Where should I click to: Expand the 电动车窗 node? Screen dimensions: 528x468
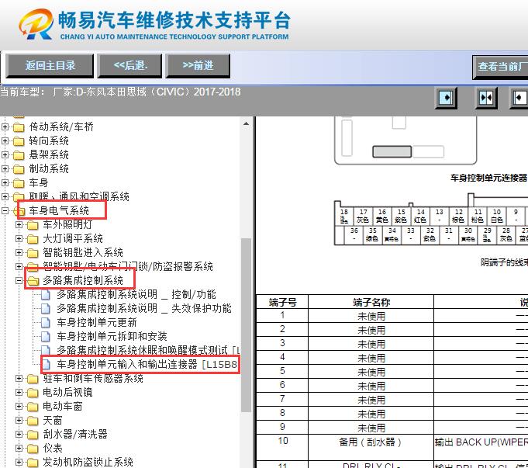19,406
